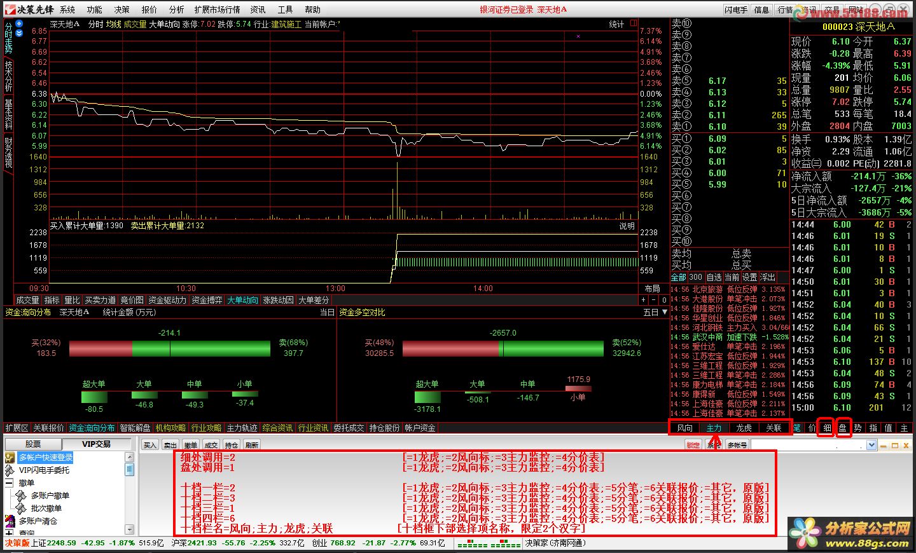
Task: Click the 持仓 toolbar button
Action: [x=232, y=445]
